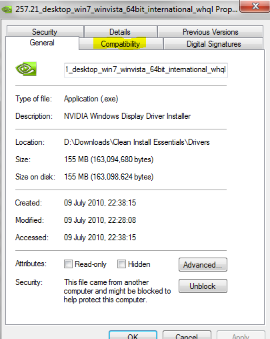Open the Details tab

point(120,32)
